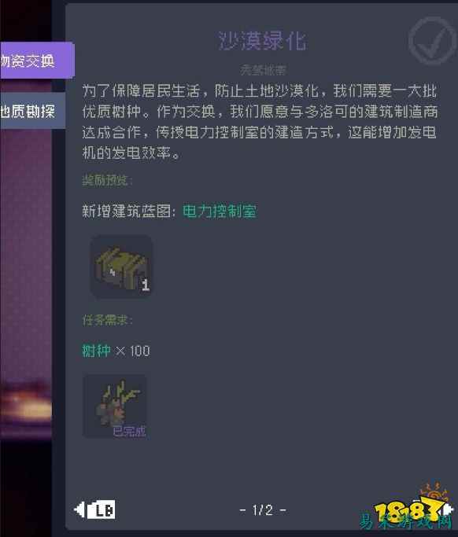Select the tree seed item slot
Screen dimensions: 458x537
[115, 406]
